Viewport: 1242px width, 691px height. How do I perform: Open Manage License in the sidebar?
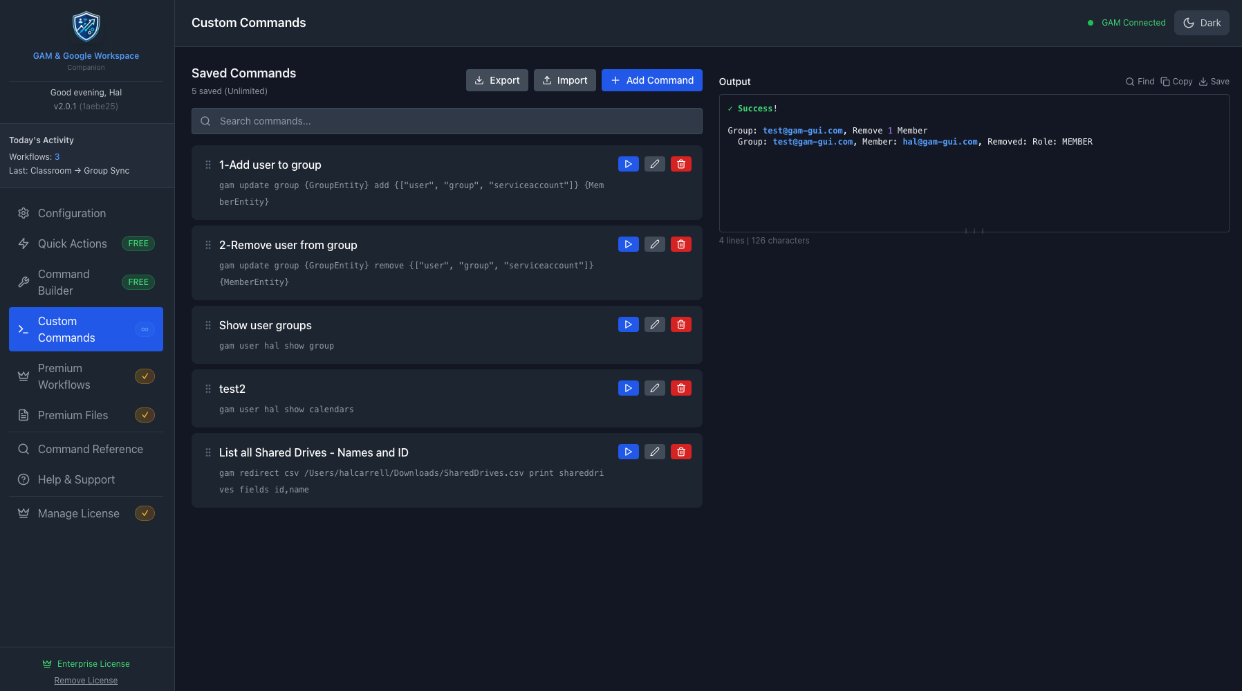click(x=86, y=513)
